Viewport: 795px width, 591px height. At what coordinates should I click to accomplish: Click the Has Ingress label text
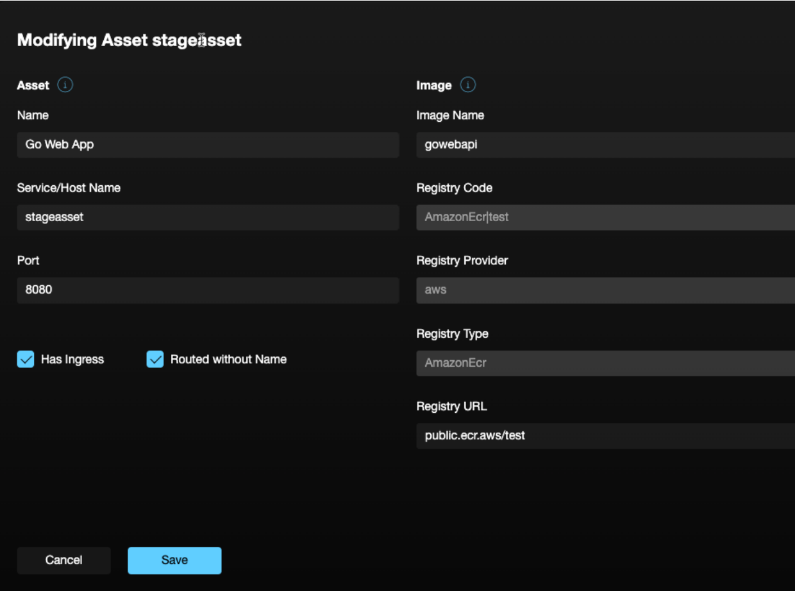(72, 360)
